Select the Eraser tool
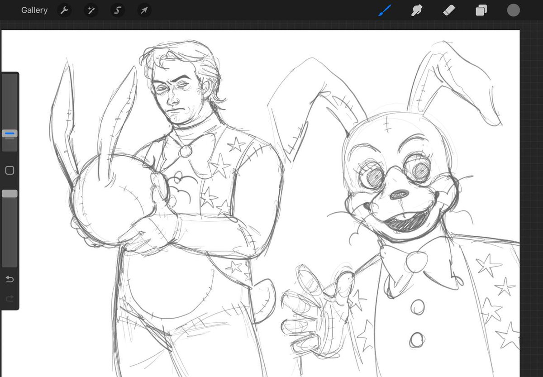 click(449, 10)
